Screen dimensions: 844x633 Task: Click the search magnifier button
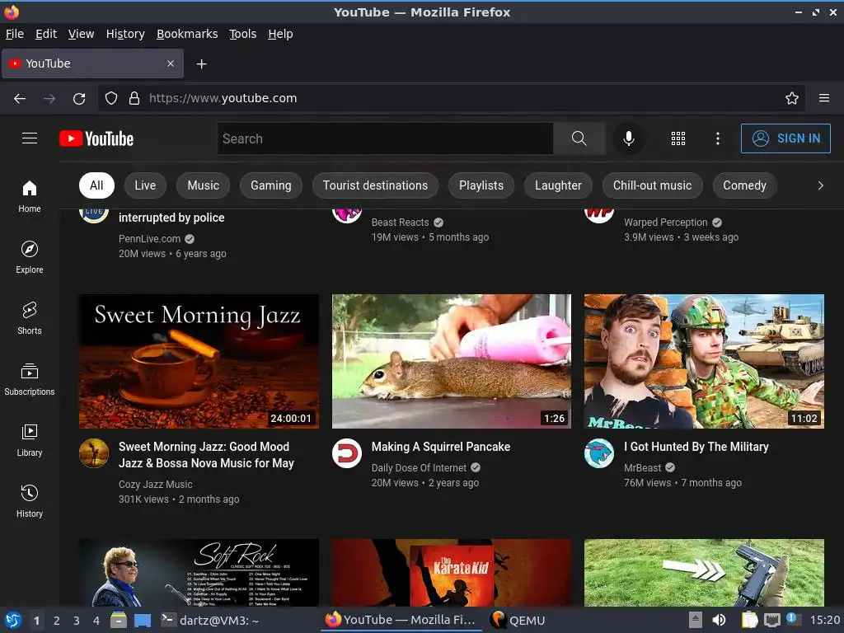[x=579, y=138]
